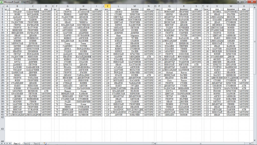The height and width of the screenshot is (145, 257).
Task: Select the Лист1 sheet tab
Action: coord(17,143)
